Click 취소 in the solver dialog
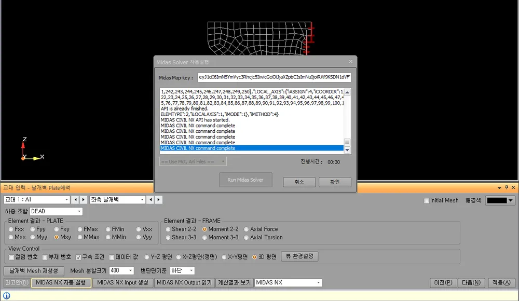This screenshot has height=301, width=519. [x=299, y=182]
